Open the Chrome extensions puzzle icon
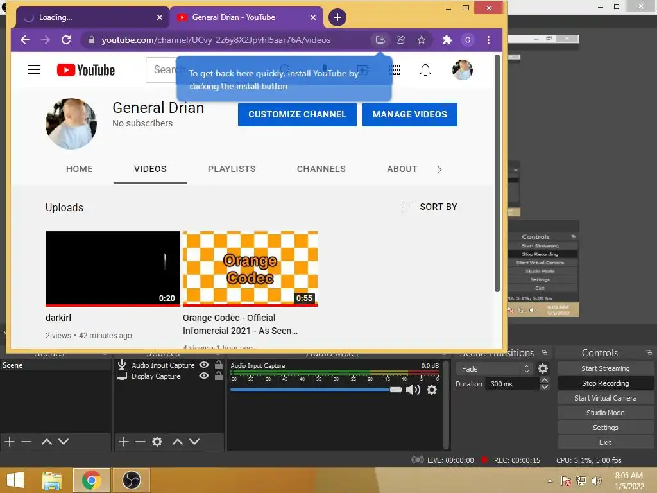The width and height of the screenshot is (657, 493). point(447,40)
